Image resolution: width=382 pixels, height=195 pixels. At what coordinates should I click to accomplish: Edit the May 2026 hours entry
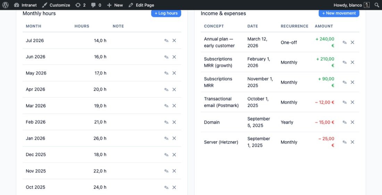[166, 73]
